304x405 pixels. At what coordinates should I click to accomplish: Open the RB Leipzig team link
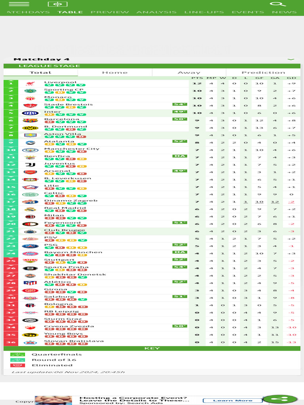(61, 311)
